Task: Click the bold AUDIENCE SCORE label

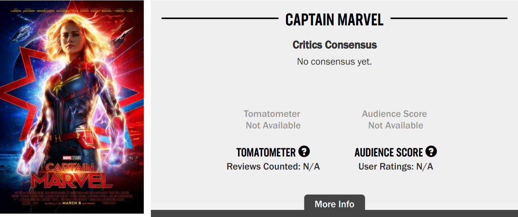Action: [x=388, y=152]
